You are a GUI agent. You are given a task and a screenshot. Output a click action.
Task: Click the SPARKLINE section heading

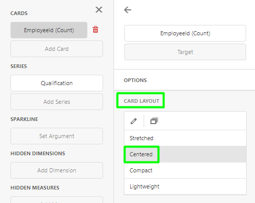[24, 119]
